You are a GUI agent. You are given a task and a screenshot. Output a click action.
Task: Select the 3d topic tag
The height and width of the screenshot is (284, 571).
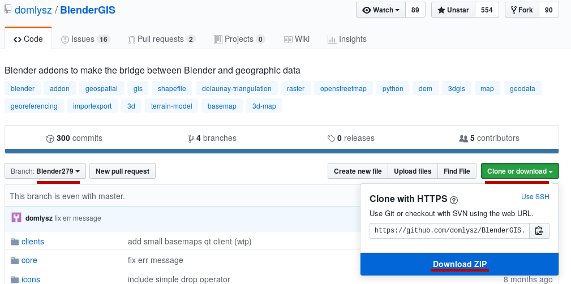[131, 106]
